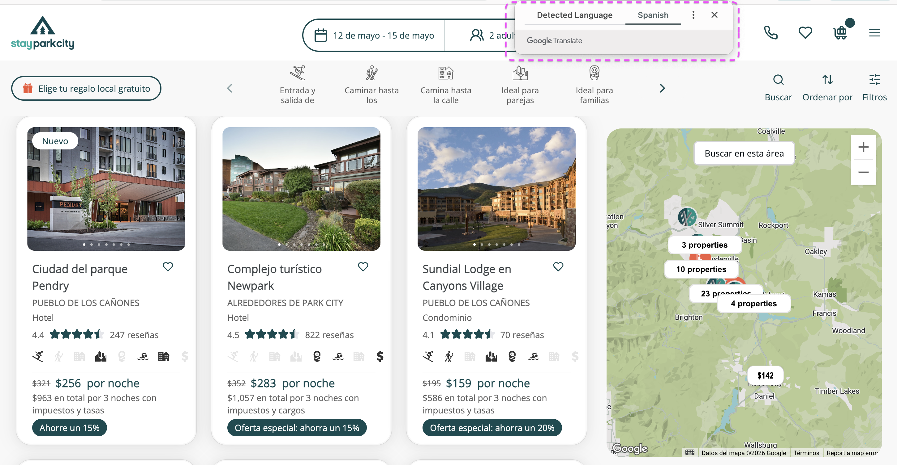
Task: Favorite Ciudad del parque Pendry heart
Action: (x=168, y=266)
